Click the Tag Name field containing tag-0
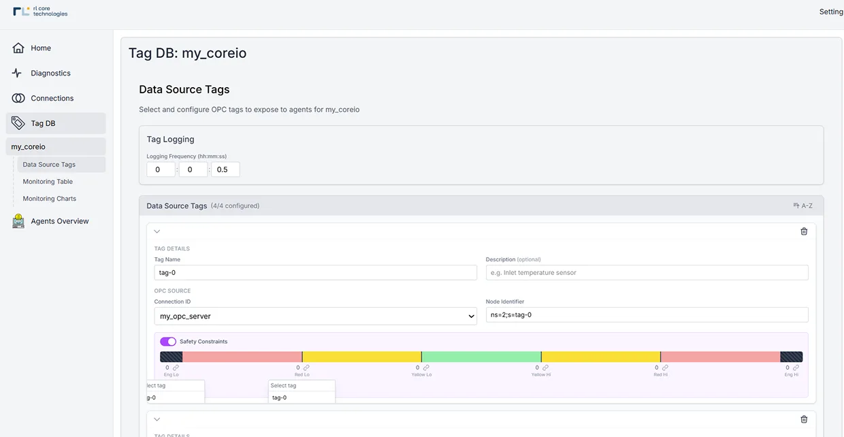The width and height of the screenshot is (844, 437). 316,272
